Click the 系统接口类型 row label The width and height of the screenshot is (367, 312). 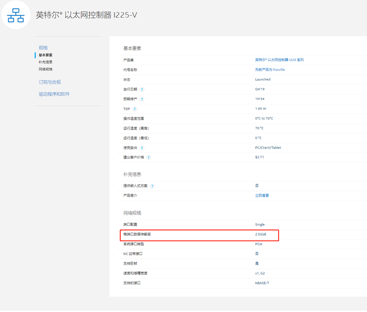(133, 244)
